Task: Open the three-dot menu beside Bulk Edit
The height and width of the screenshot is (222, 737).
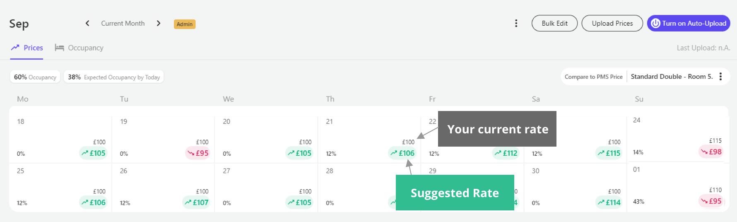Action: (516, 23)
